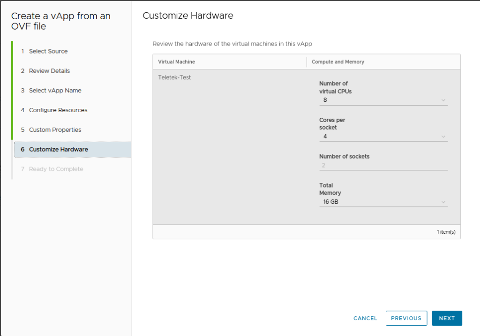The height and width of the screenshot is (336, 480).
Task: Click the Create a vApp from an OVF file title
Action: click(x=60, y=21)
